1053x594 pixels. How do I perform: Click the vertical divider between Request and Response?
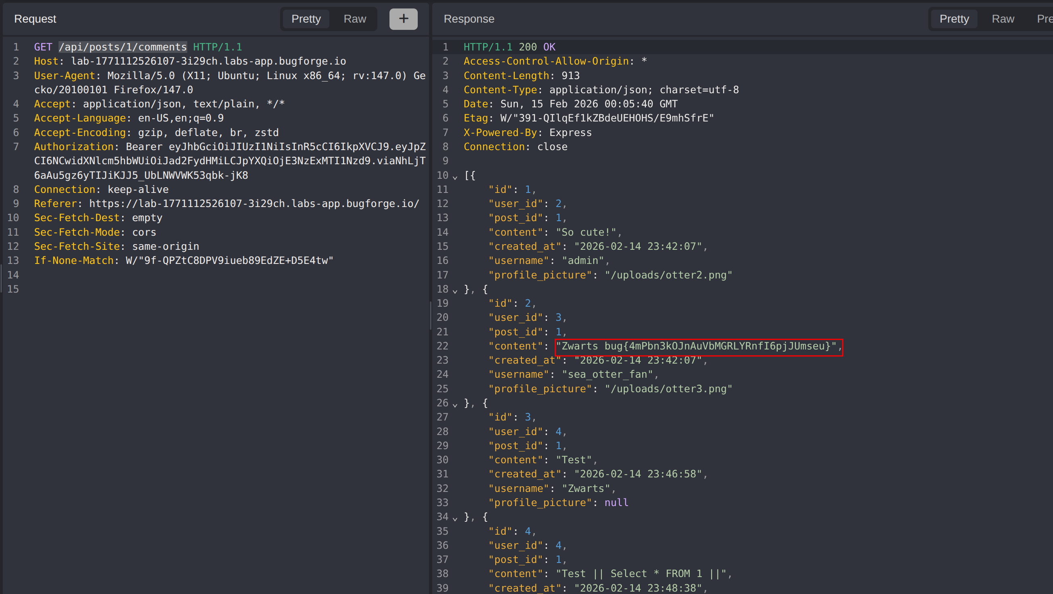430,315
